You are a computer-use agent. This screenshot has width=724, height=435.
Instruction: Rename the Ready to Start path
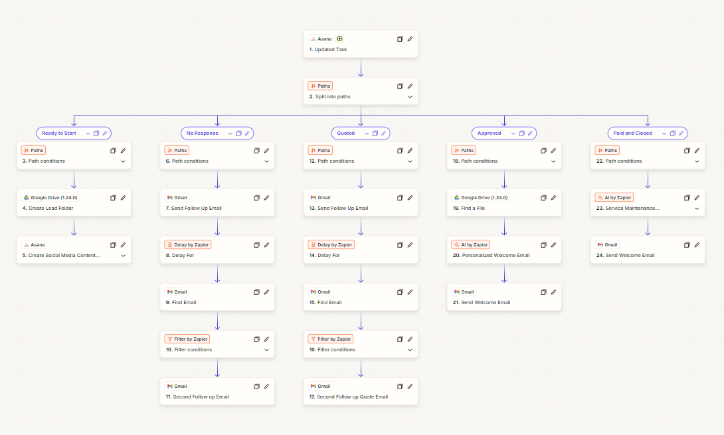pos(105,133)
